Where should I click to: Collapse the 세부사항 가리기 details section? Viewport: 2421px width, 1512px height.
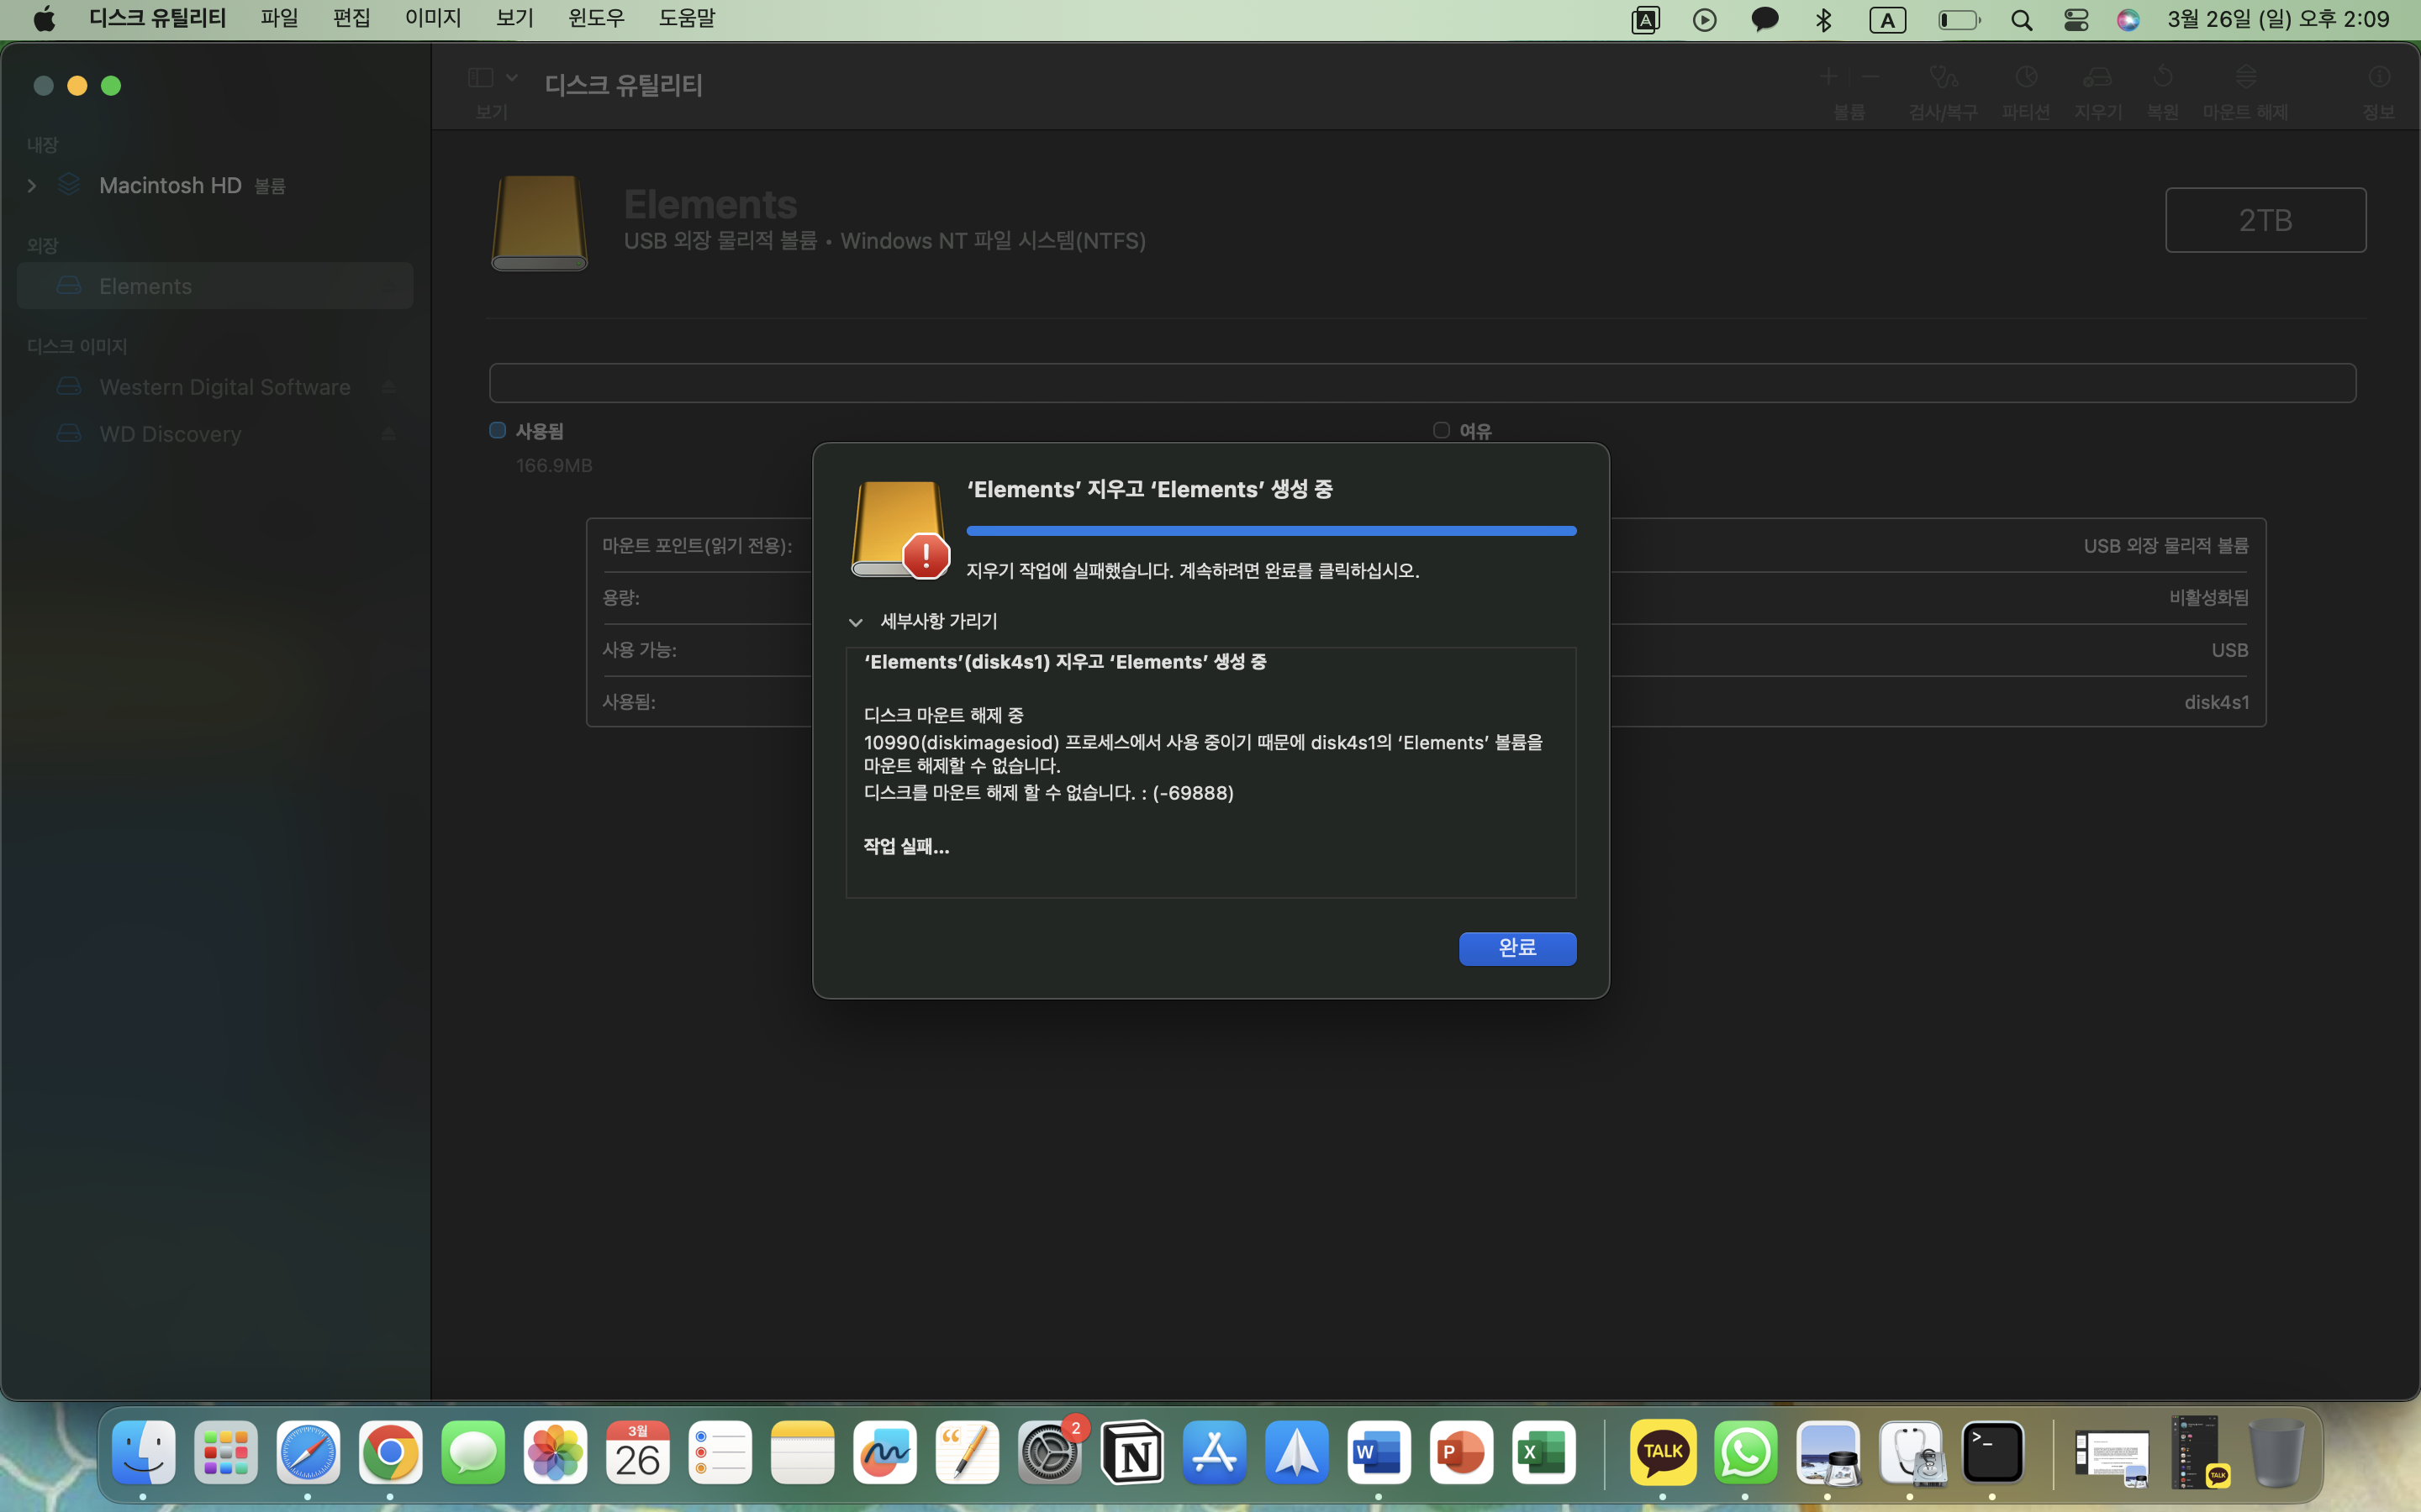[x=857, y=622]
